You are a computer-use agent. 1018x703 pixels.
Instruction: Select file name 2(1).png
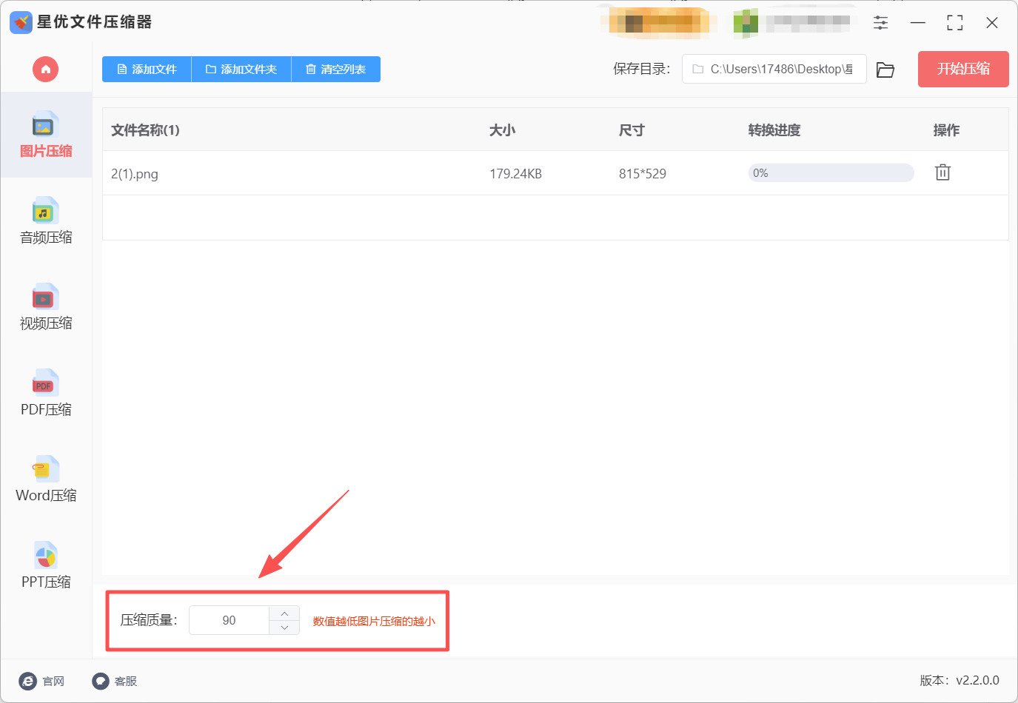tap(135, 174)
